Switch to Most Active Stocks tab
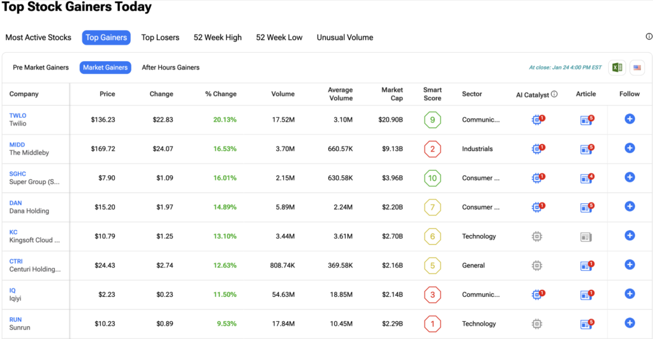 (x=38, y=38)
